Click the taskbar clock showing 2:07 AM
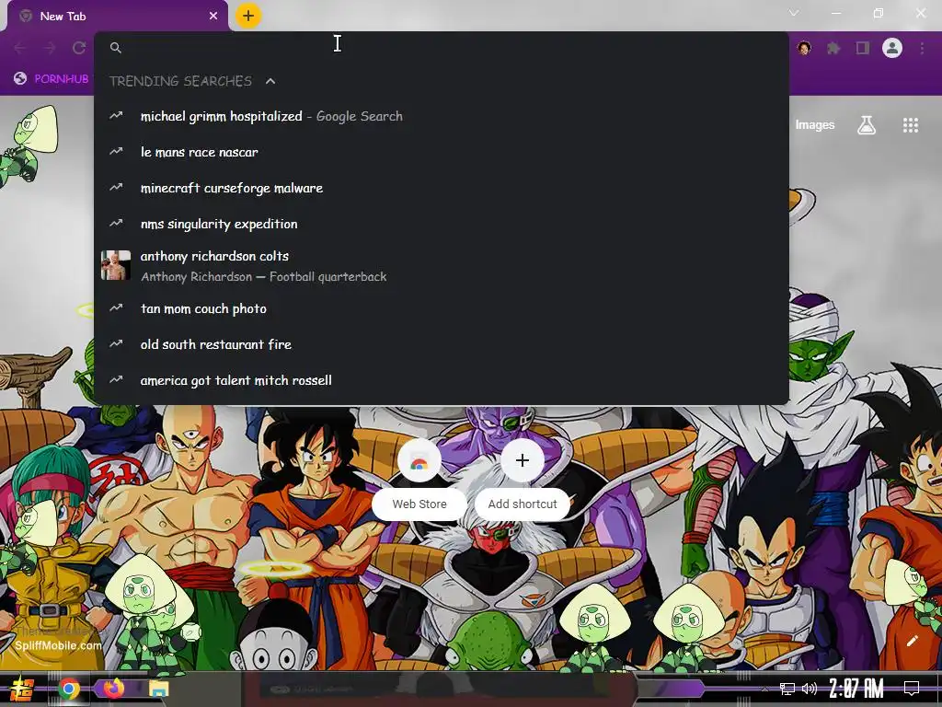This screenshot has width=942, height=707. click(856, 689)
